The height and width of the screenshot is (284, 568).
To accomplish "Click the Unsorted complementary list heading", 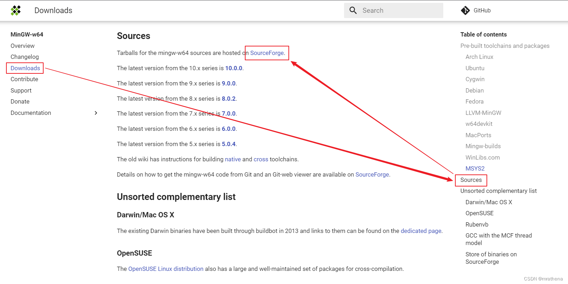I will [x=176, y=197].
